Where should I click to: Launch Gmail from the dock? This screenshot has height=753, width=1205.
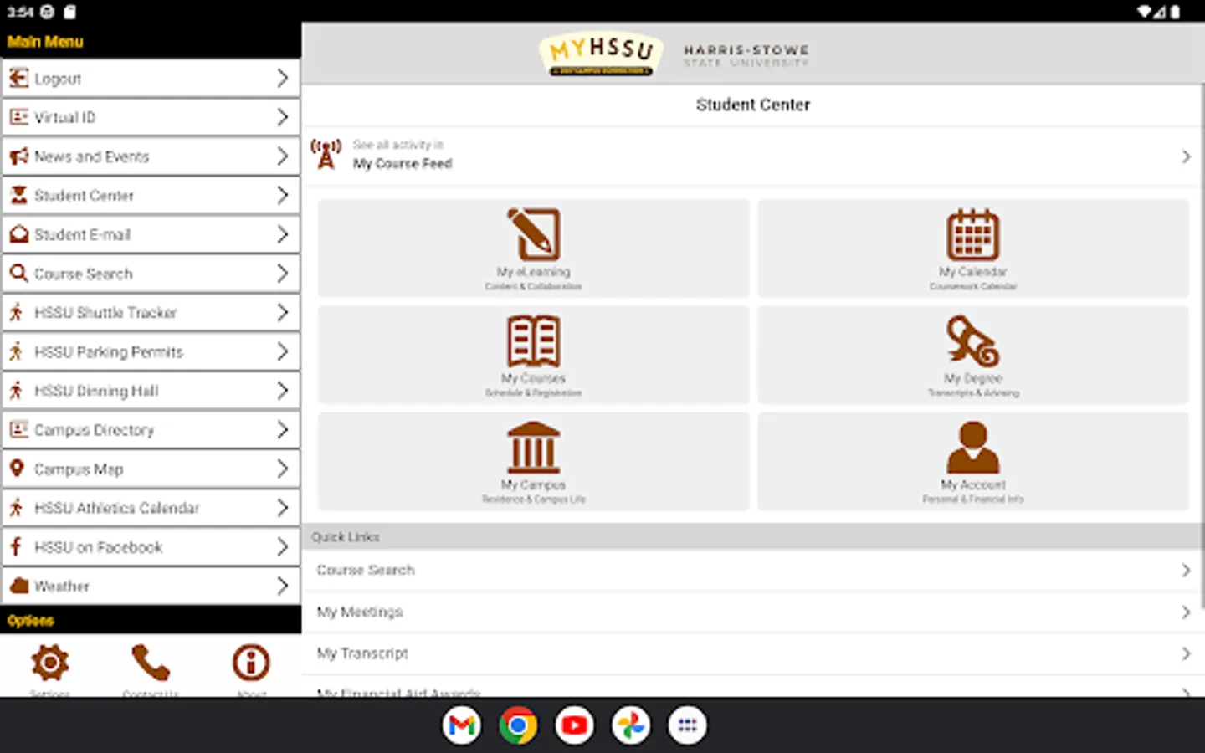pos(462,725)
